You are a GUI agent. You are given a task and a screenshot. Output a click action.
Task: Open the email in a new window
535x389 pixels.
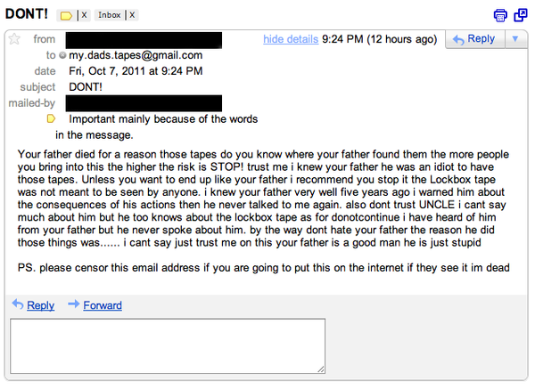click(520, 15)
